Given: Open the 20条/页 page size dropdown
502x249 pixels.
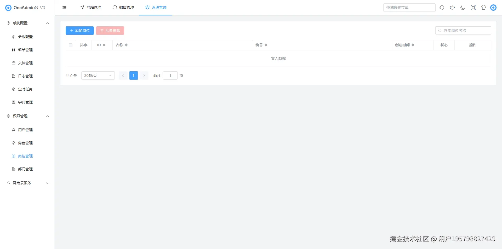Looking at the screenshot, I should click(x=98, y=76).
